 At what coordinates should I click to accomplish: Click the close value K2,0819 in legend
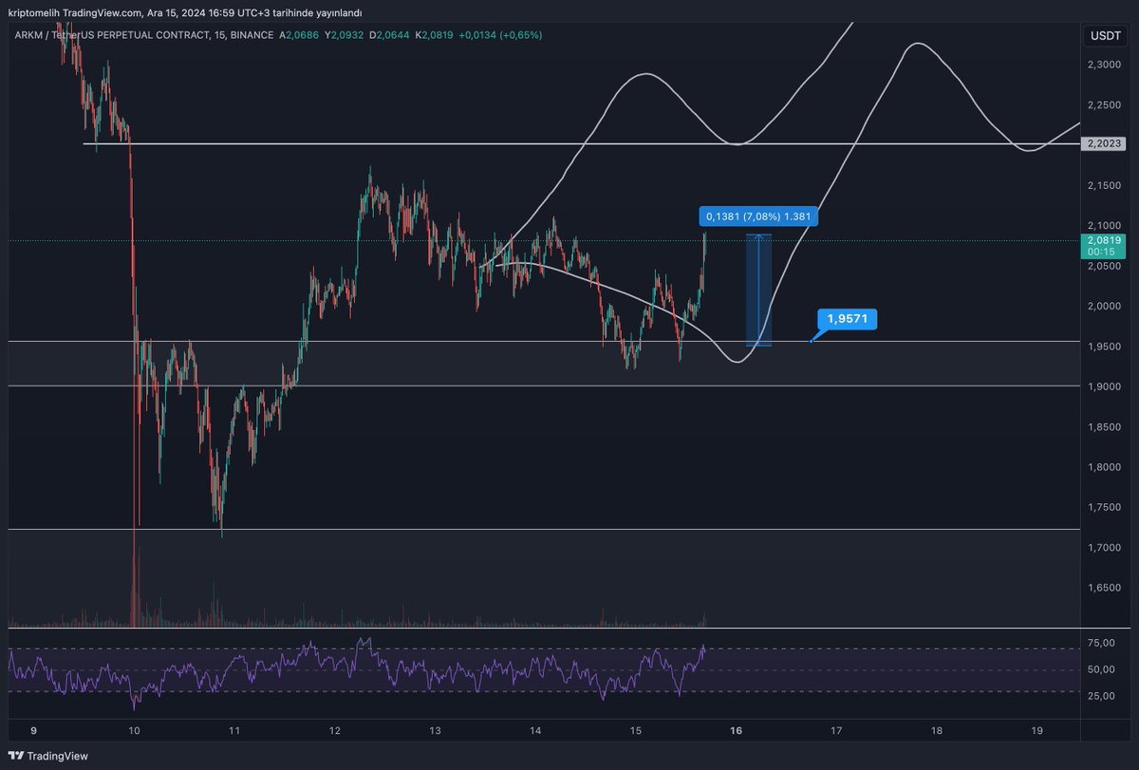(435, 35)
